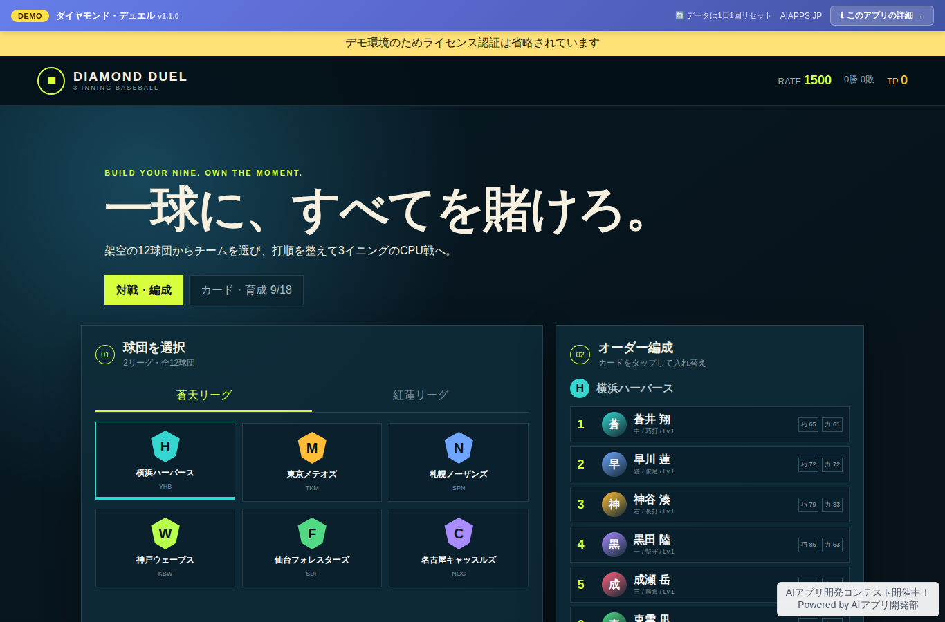Click the DEMO badge in header
Viewport: 945px width, 622px height.
(30, 16)
